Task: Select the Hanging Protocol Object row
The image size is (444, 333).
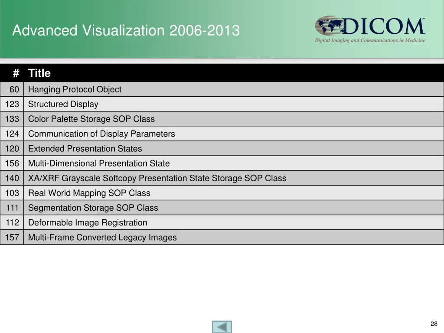Action: [75, 89]
